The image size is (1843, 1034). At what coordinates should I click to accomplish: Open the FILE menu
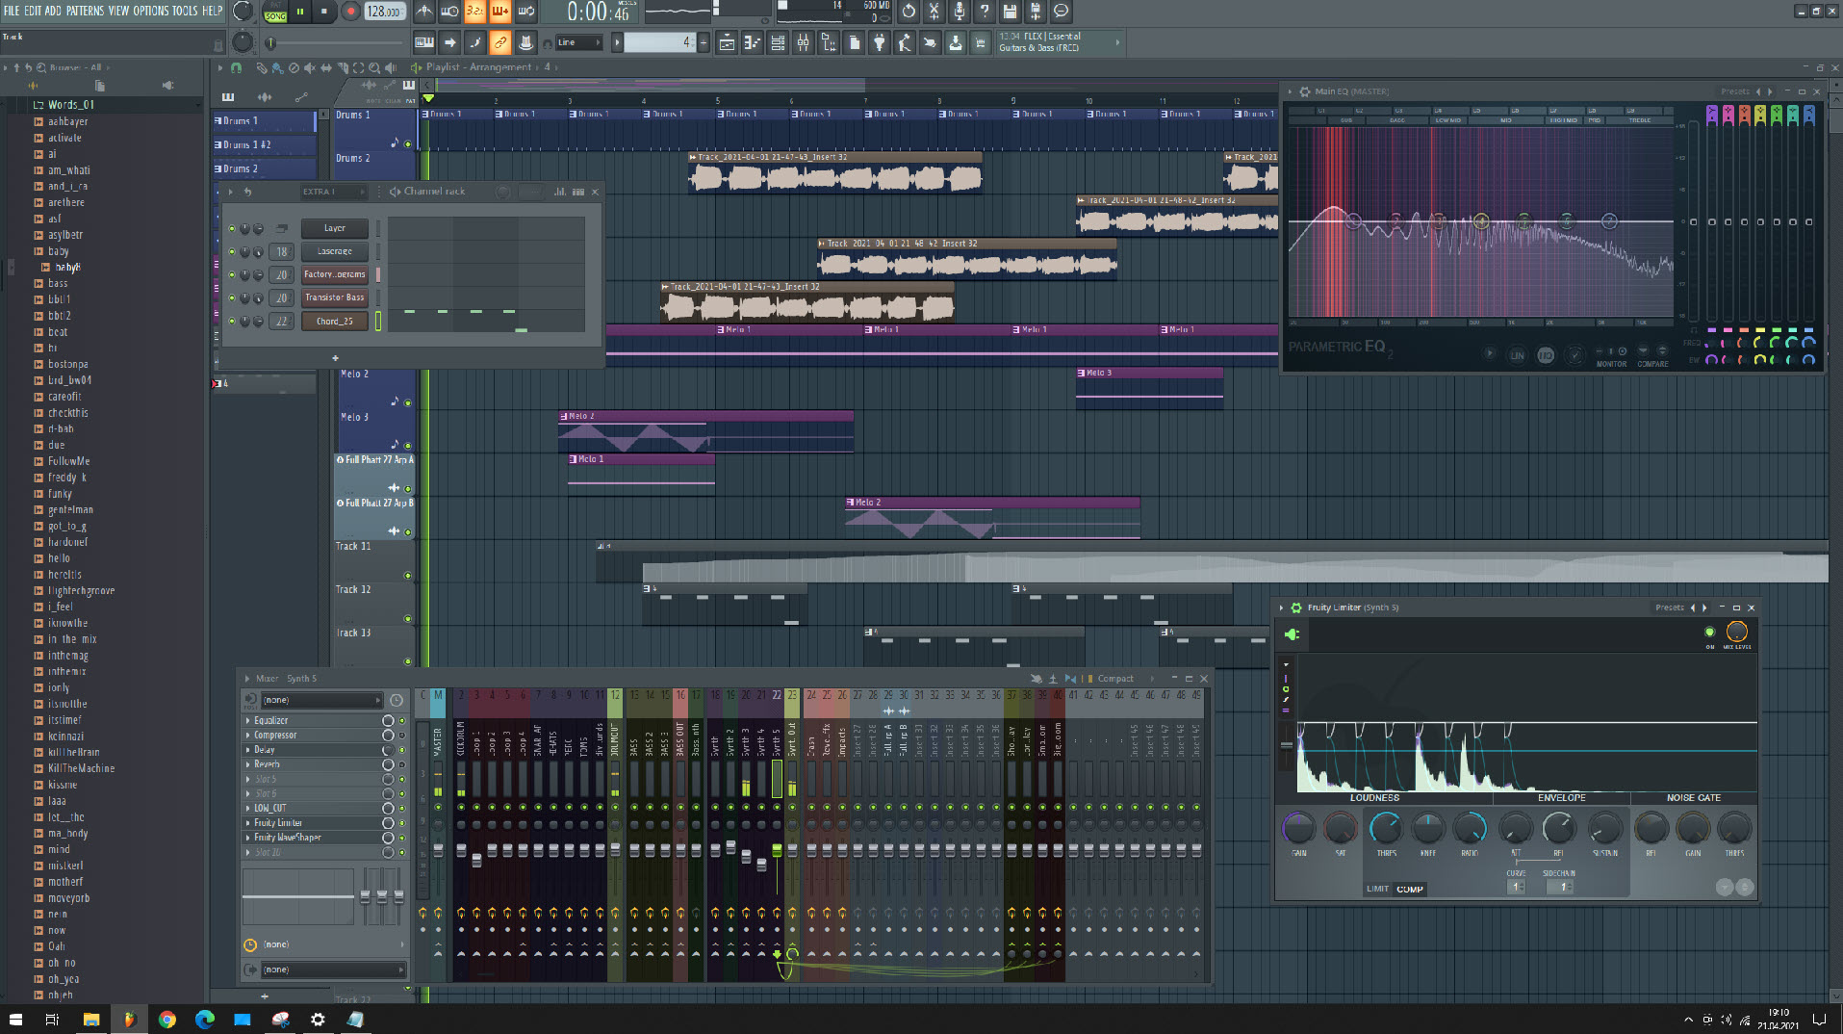click(x=12, y=11)
